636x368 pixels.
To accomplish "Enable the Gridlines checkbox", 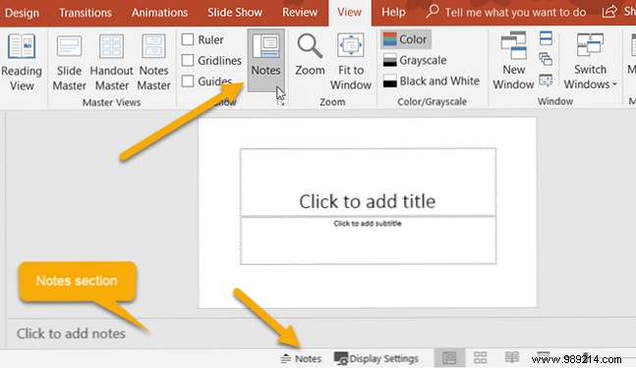I will (x=188, y=60).
